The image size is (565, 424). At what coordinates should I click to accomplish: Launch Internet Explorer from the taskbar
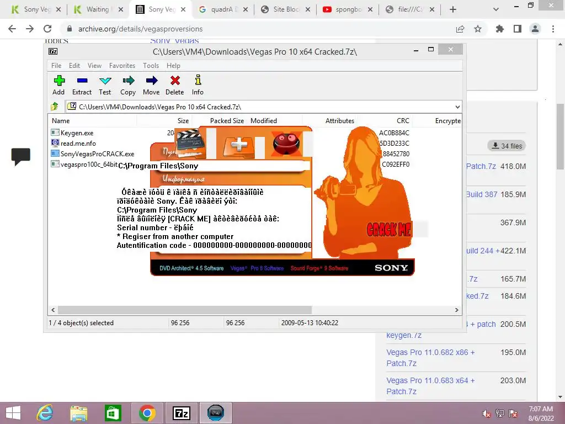45,413
